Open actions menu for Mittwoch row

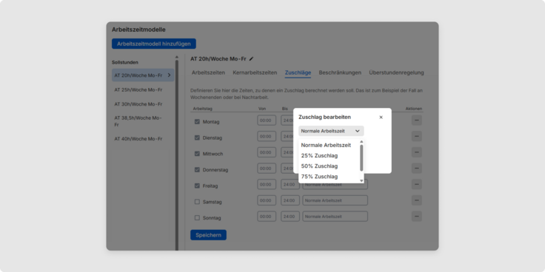(417, 152)
